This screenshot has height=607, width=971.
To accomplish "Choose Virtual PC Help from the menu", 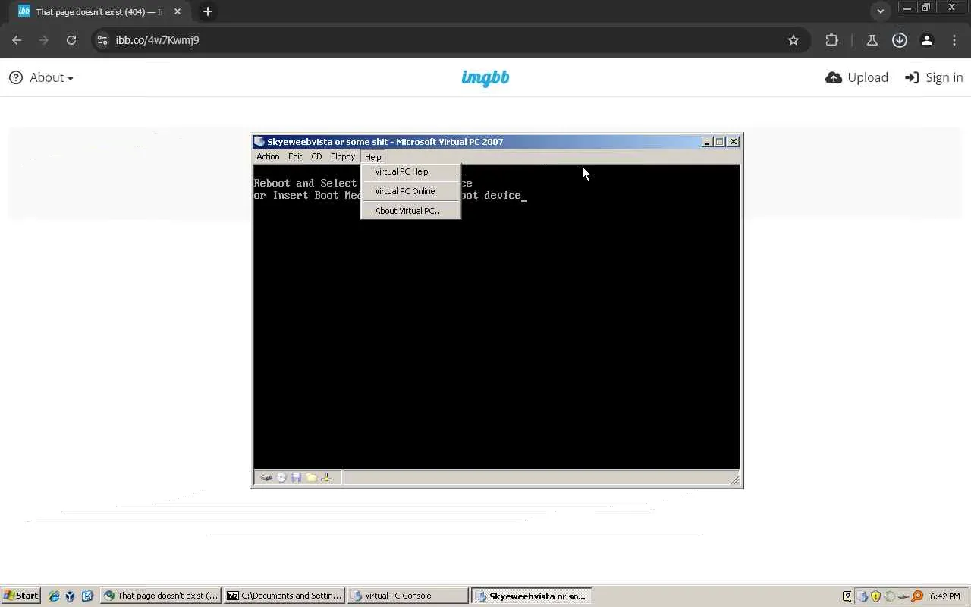I will tap(410, 171).
